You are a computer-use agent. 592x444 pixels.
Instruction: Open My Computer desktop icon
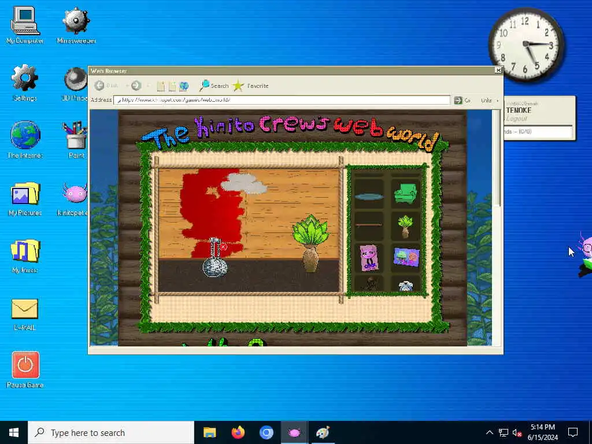pos(25,25)
